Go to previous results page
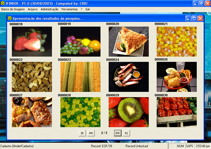Image resolution: width=211 pixels, height=149 pixels. point(91,133)
